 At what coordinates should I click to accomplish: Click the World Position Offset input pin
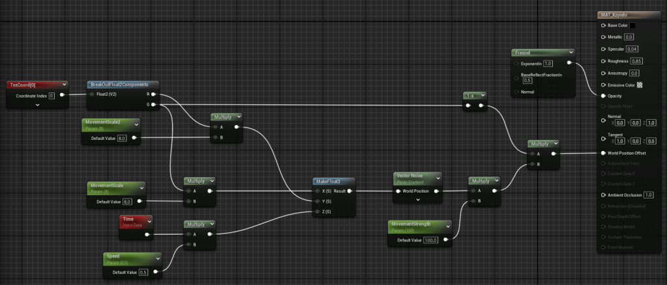(x=602, y=153)
